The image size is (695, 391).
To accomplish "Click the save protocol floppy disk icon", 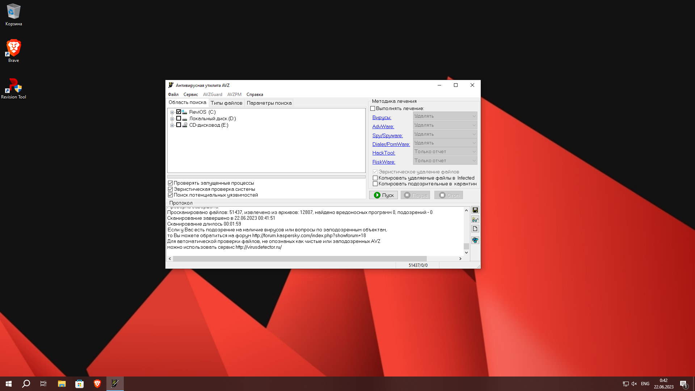I will coord(475,210).
